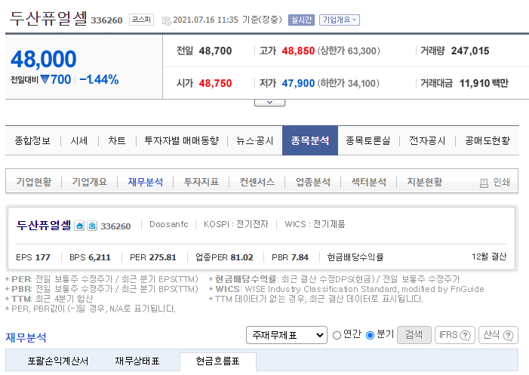Click the IFRS help button
Viewport: 529px width, 375px height.
pos(455,335)
